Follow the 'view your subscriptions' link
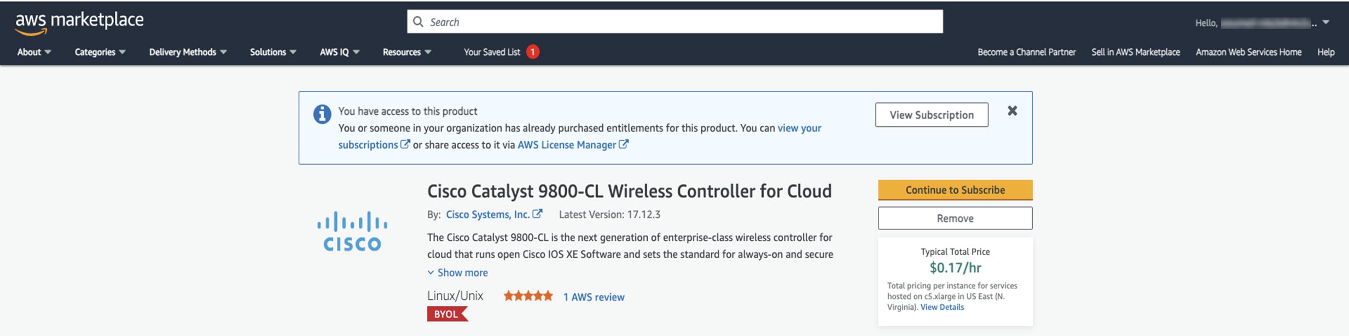The height and width of the screenshot is (336, 1349). click(799, 128)
